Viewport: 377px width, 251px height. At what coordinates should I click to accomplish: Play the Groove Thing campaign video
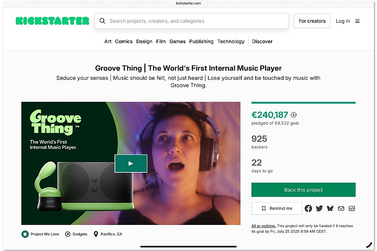point(131,164)
